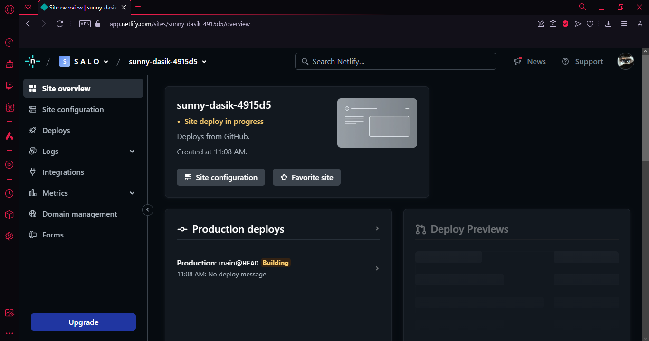The width and height of the screenshot is (649, 341).
Task: Open Production deploys heading
Action: click(x=238, y=229)
